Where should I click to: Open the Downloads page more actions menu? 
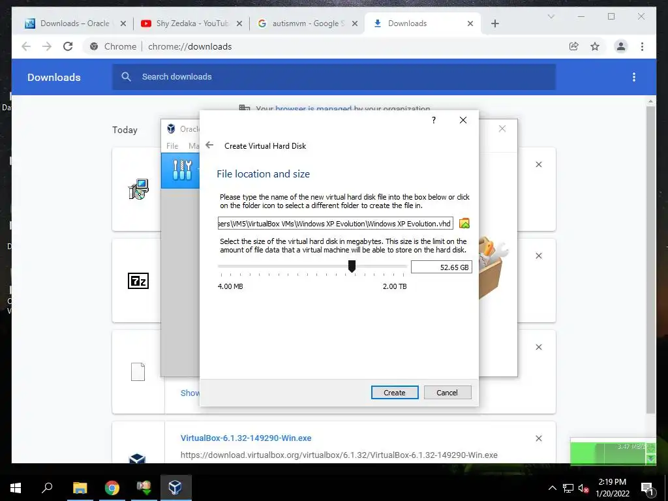(x=634, y=77)
